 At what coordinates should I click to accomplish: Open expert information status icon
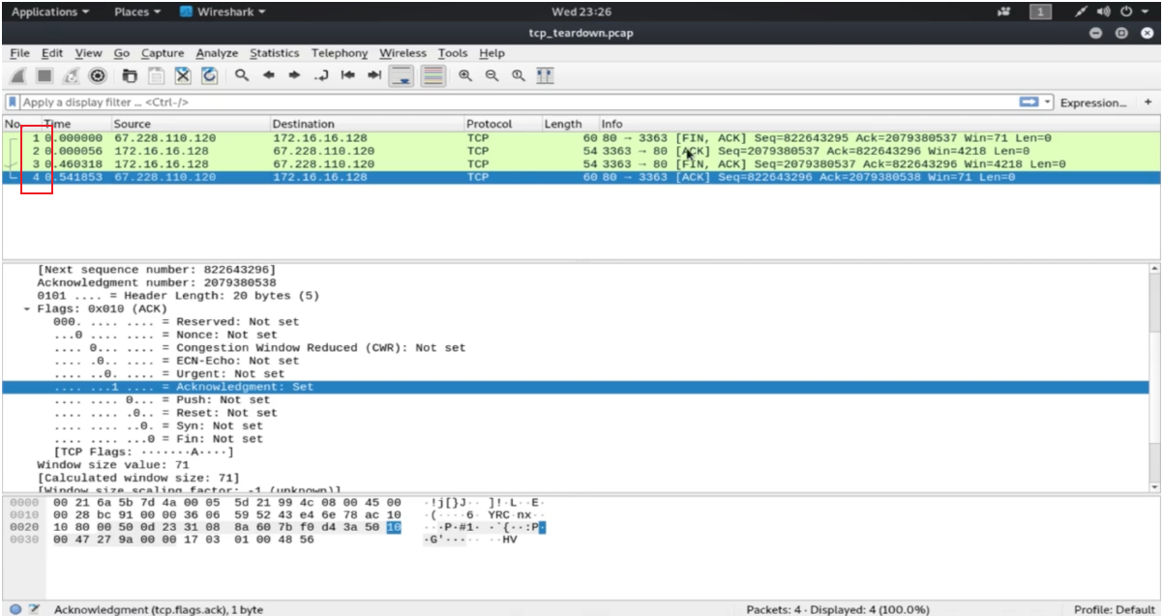click(15, 609)
